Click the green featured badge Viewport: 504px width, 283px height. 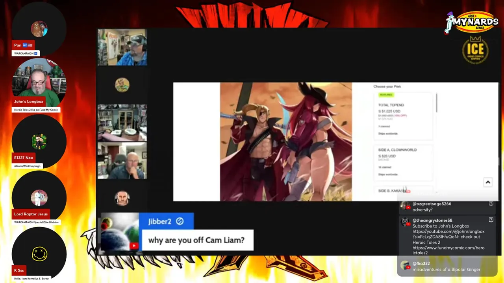click(386, 95)
